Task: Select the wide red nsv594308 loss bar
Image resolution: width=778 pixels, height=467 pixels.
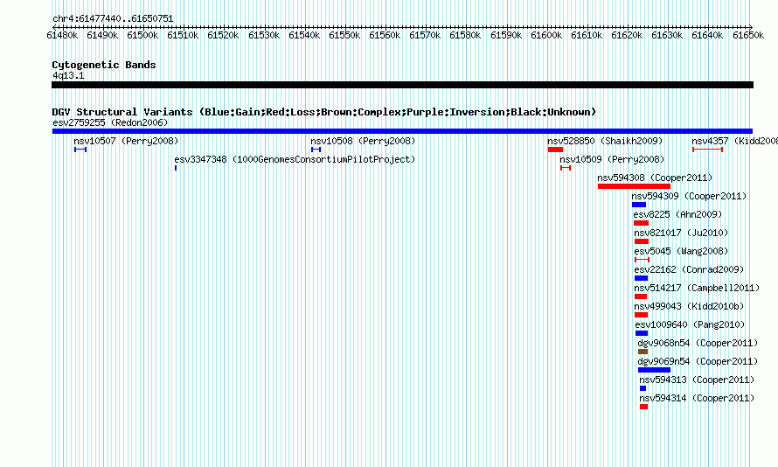Action: click(634, 186)
